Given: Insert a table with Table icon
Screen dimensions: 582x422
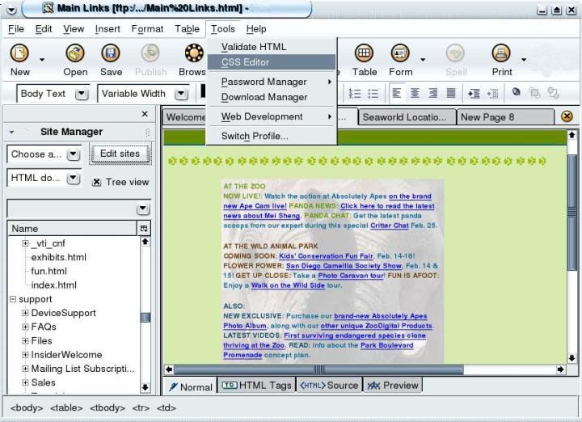Looking at the screenshot, I should click(364, 53).
